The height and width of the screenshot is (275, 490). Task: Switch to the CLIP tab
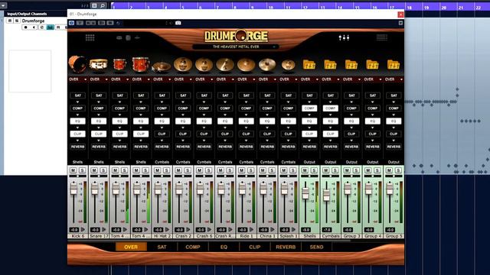point(255,247)
